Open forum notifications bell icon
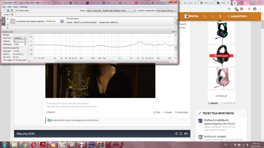The image size is (264, 148). 213,16
